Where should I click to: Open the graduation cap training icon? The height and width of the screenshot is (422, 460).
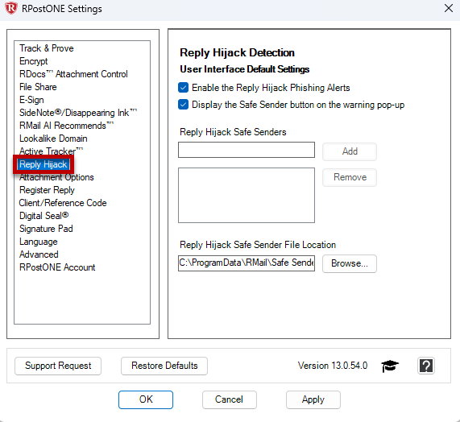390,366
